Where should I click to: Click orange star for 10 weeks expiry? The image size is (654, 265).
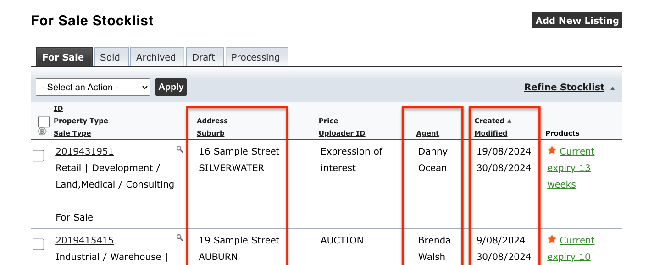tap(552, 239)
